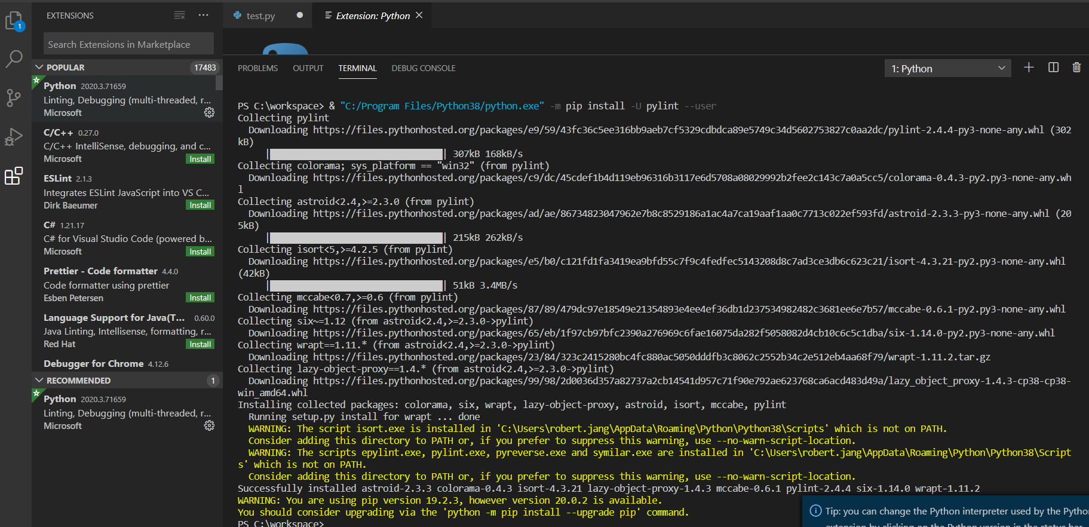1089x527 pixels.
Task: Click the info icon in the tip notification
Action: 815,511
